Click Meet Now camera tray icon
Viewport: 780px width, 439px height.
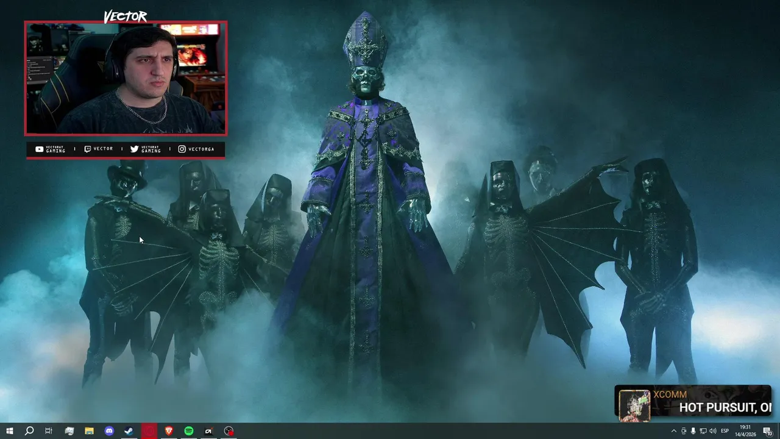tap(684, 431)
